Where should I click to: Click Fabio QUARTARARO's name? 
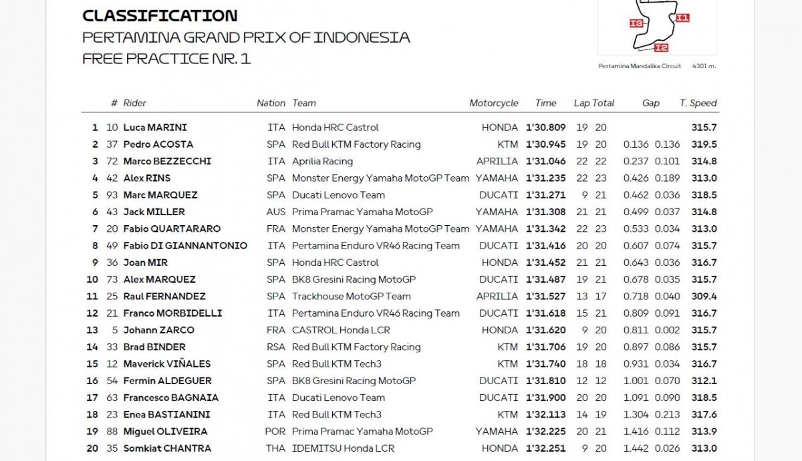[172, 228]
